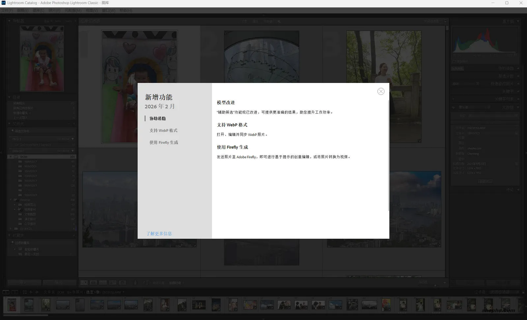The height and width of the screenshot is (320, 527).
Task: Select 支持 WebP 格式 in the What's New dialog
Action: [164, 130]
